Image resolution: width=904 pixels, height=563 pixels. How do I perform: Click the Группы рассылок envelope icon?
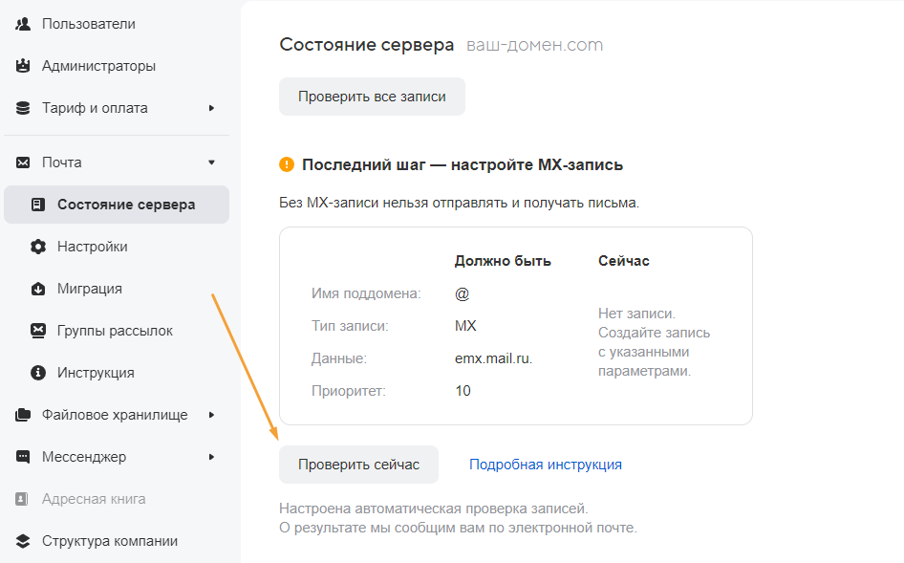(x=38, y=331)
